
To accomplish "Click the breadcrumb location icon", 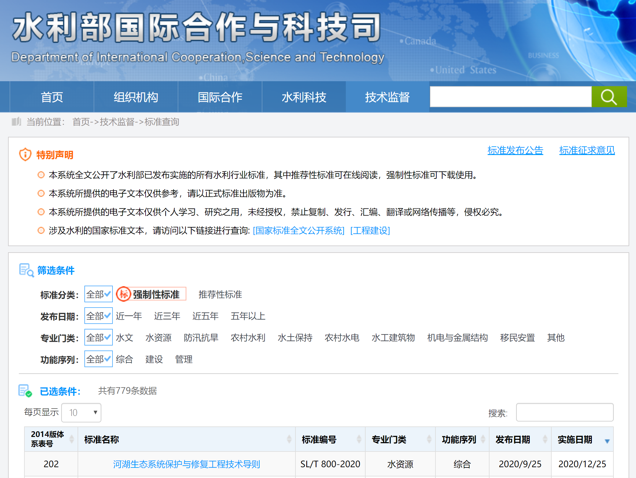I will pos(16,122).
